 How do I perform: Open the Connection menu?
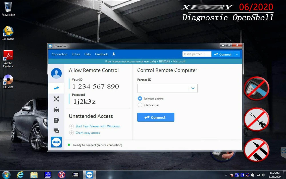point(59,54)
